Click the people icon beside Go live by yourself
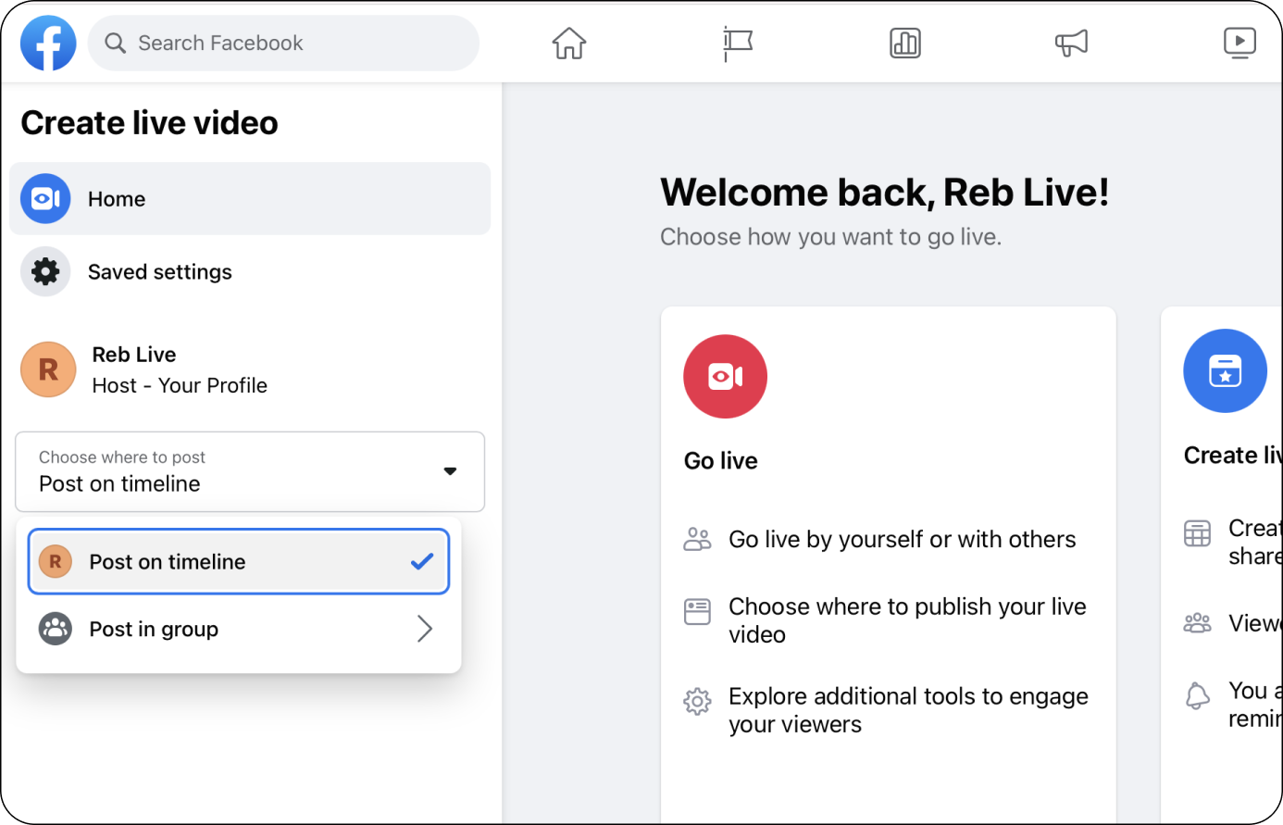Viewport: 1283px width, 825px height. pos(697,539)
